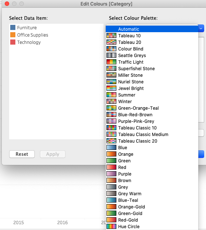This screenshot has width=206, height=230.
Task: Click the Reset button
Action: (x=22, y=154)
